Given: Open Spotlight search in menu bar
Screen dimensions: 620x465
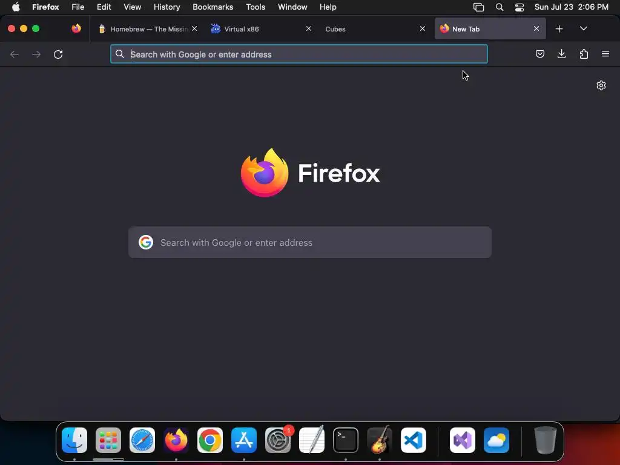Looking at the screenshot, I should click(500, 7).
